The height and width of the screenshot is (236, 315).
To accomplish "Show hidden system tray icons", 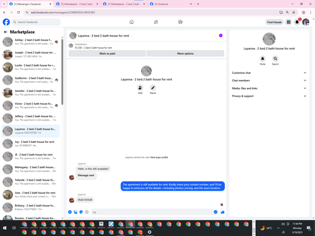I will [x=278, y=228].
